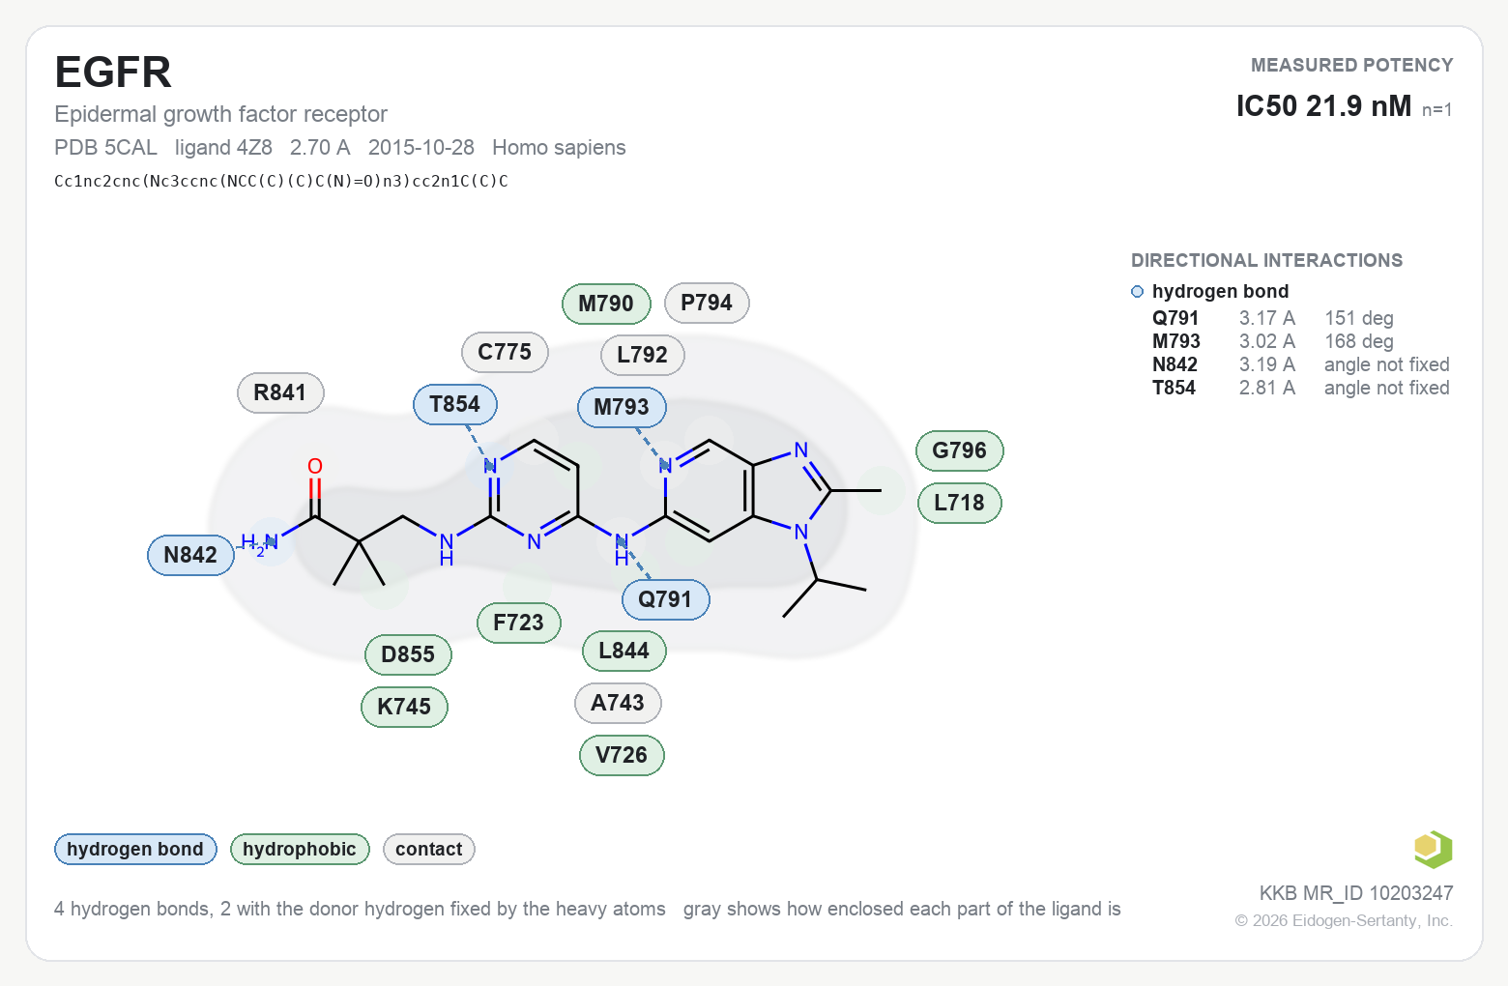Select the 'MEASURED POTENCY' heading
This screenshot has width=1508, height=986.
1351,66
